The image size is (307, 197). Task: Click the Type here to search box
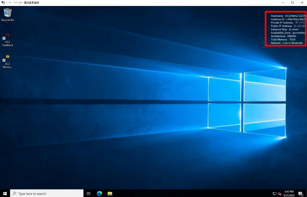coord(46,193)
